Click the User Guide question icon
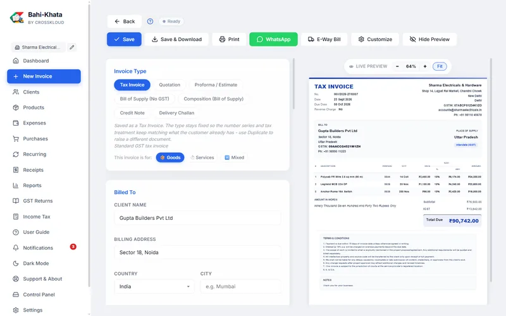 pyautogui.click(x=15, y=232)
